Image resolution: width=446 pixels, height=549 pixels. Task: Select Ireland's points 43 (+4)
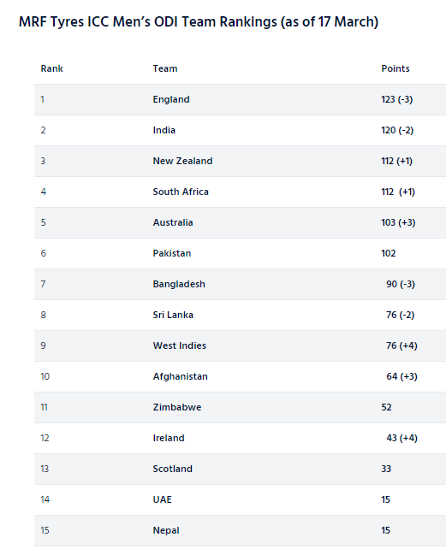pyautogui.click(x=401, y=439)
